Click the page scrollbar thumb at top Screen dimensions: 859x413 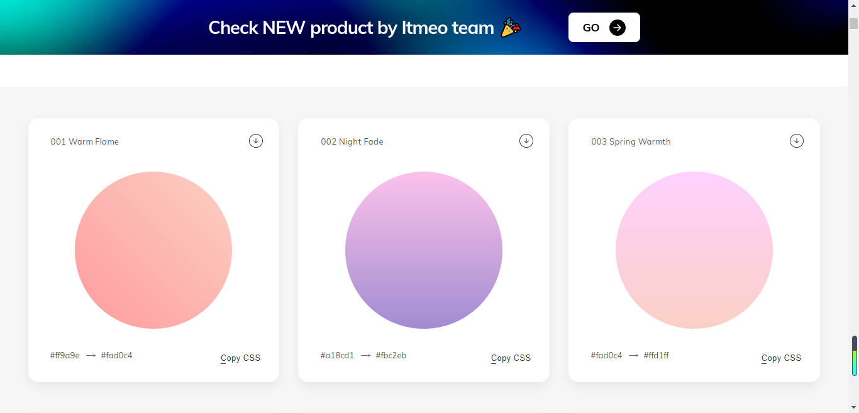click(x=853, y=24)
